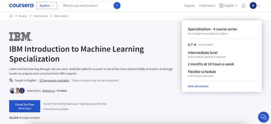Click the globe language icon
271x124 pixels.
tap(221, 6)
